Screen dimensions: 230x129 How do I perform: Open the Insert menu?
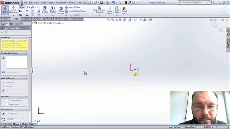(44, 3)
